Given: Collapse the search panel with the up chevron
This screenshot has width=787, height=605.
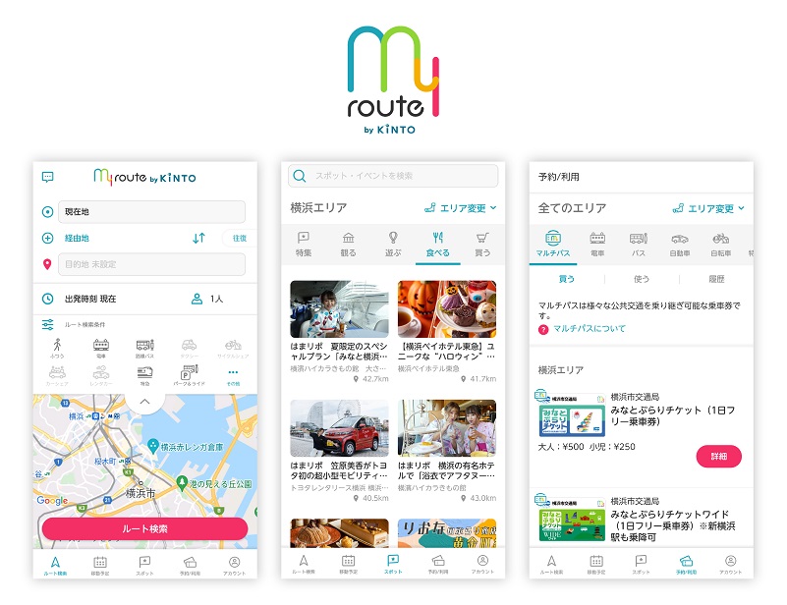Looking at the screenshot, I should coord(144,402).
